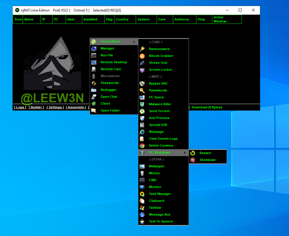Open the Task Manager gear icon
This screenshot has width=289, height=236.
142,194
